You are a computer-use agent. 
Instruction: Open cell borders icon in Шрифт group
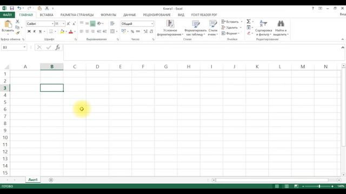[51, 31]
